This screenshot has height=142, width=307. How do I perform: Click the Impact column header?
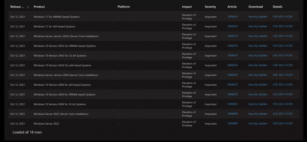[x=187, y=7]
